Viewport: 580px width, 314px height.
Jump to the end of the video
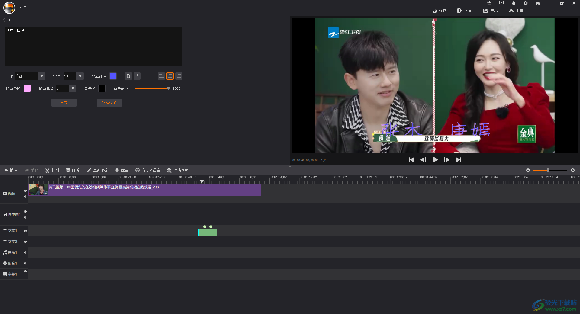(459, 160)
